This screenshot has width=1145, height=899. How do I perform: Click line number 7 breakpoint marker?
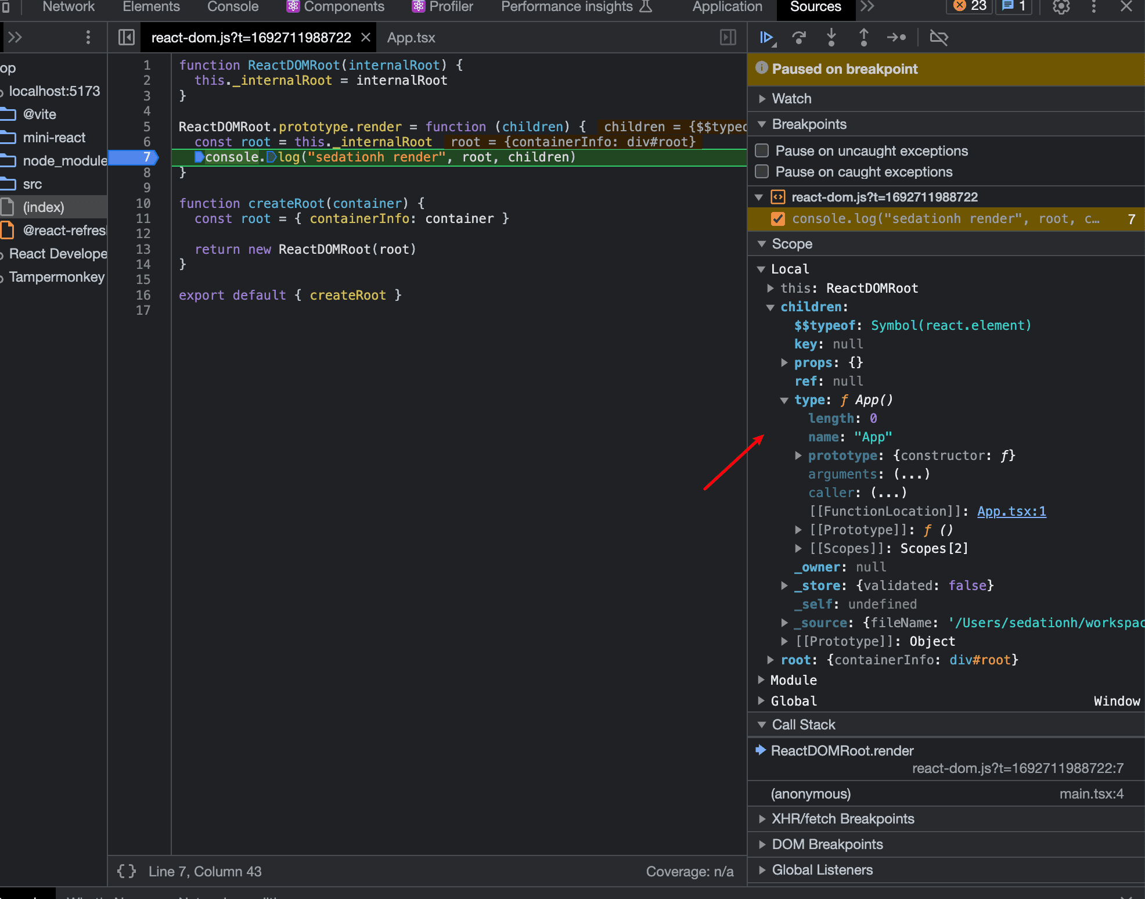(146, 157)
